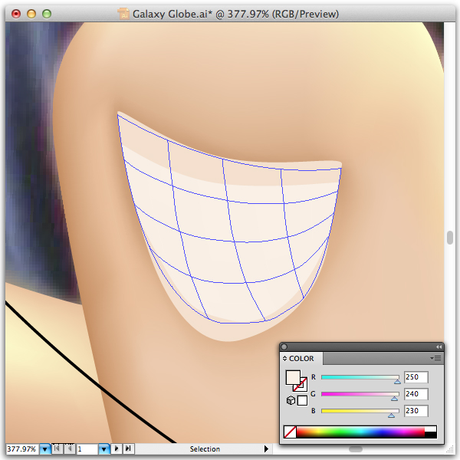Go to the next artboard
The width and height of the screenshot is (460, 460).
(117, 449)
